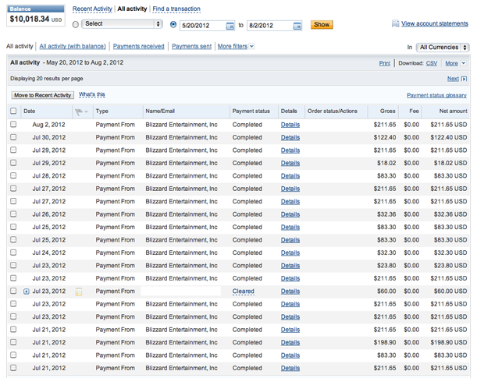This screenshot has width=484, height=378.
Task: Open the All Currencies dropdown
Action: tap(443, 48)
